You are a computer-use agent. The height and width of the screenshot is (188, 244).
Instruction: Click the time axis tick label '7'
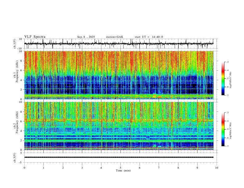[x=159, y=168]
